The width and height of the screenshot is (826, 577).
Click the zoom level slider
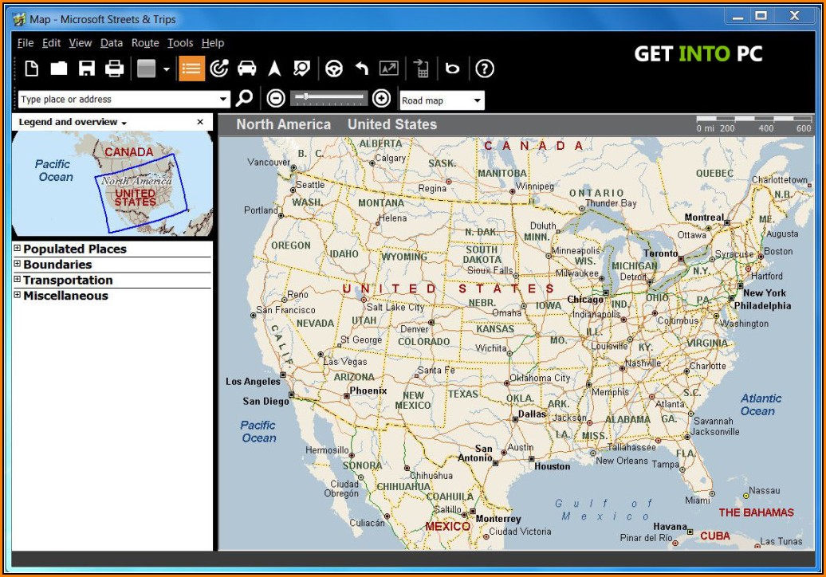[x=330, y=98]
